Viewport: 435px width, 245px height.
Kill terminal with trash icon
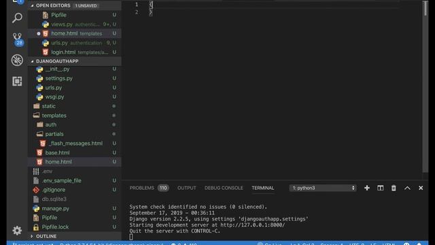click(x=394, y=188)
